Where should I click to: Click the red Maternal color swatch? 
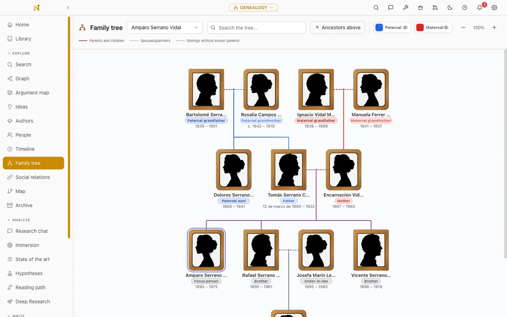pos(420,27)
